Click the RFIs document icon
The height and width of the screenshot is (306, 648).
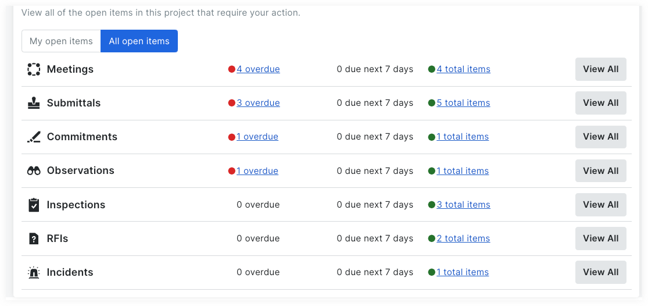pyautogui.click(x=34, y=239)
